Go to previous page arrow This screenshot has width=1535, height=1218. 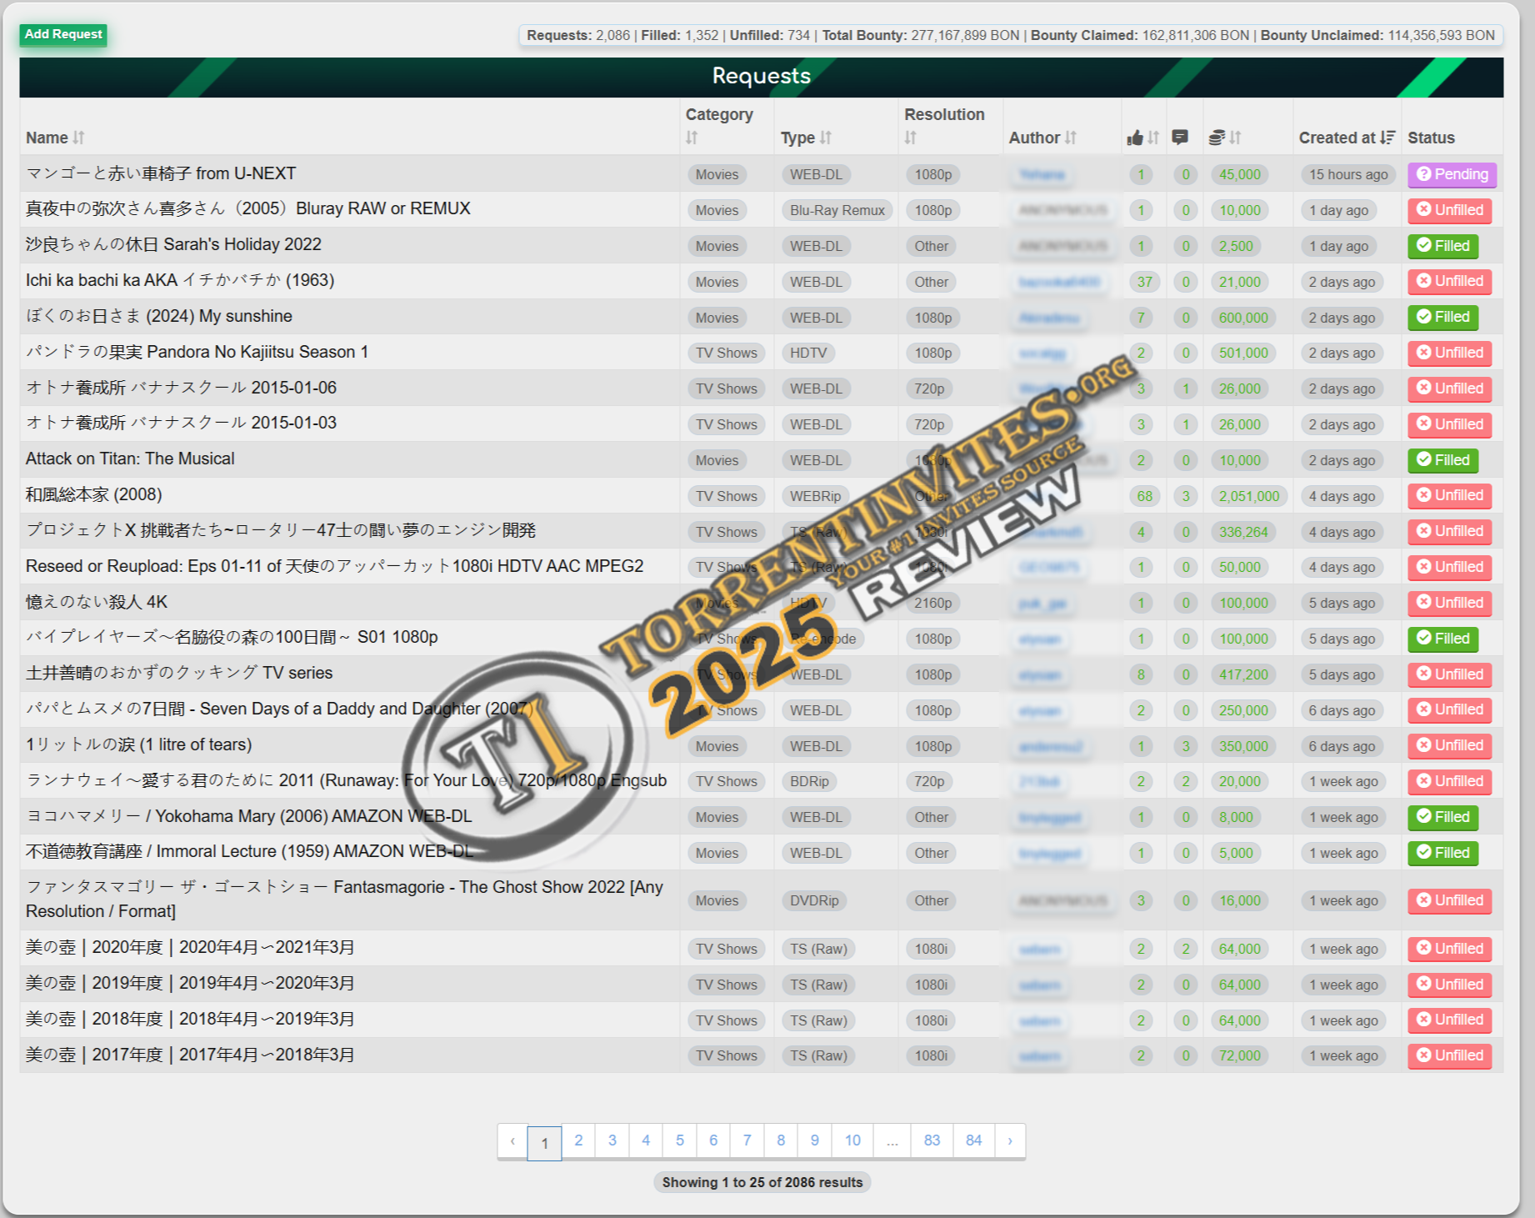click(512, 1140)
